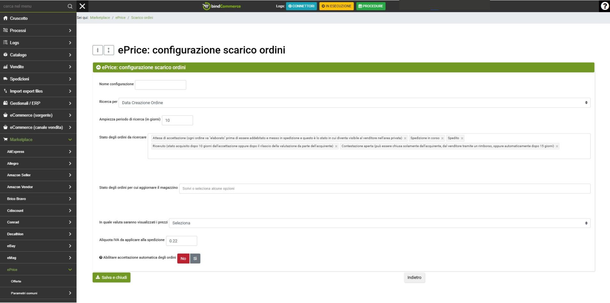Set automatic order acceptance to Sì
610x303 pixels.
point(195,259)
